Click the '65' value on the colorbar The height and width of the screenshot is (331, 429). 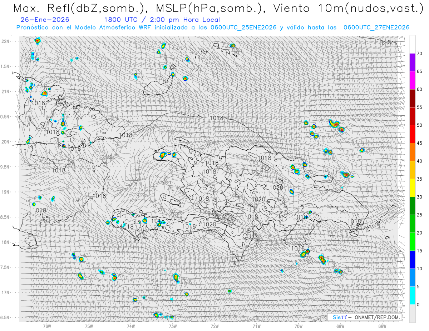click(419, 71)
